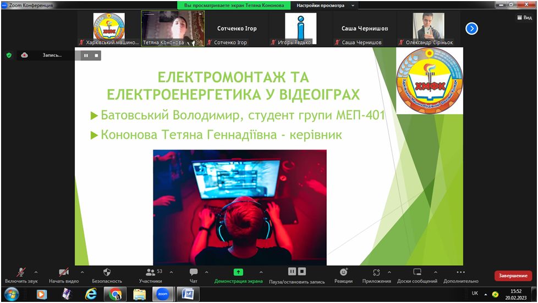Click the red Завершение button
This screenshot has height=303, width=538.
tap(513, 276)
